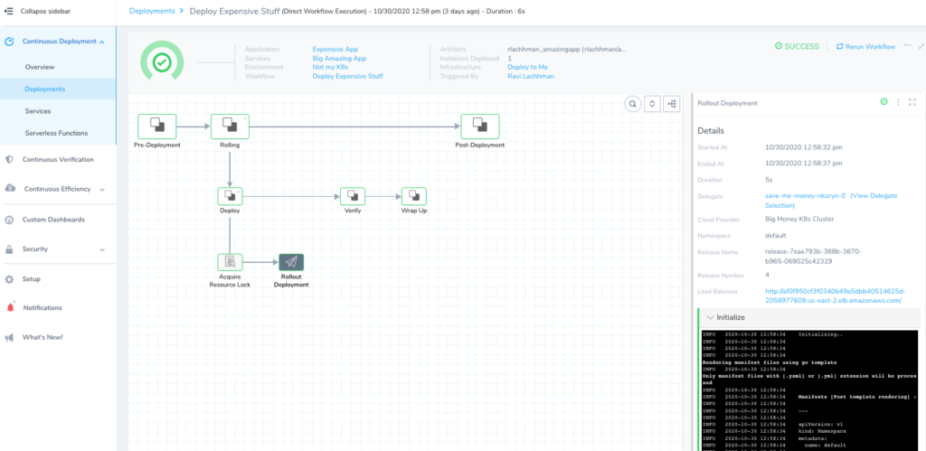Open the Overview page
The image size is (926, 451).
(x=40, y=67)
